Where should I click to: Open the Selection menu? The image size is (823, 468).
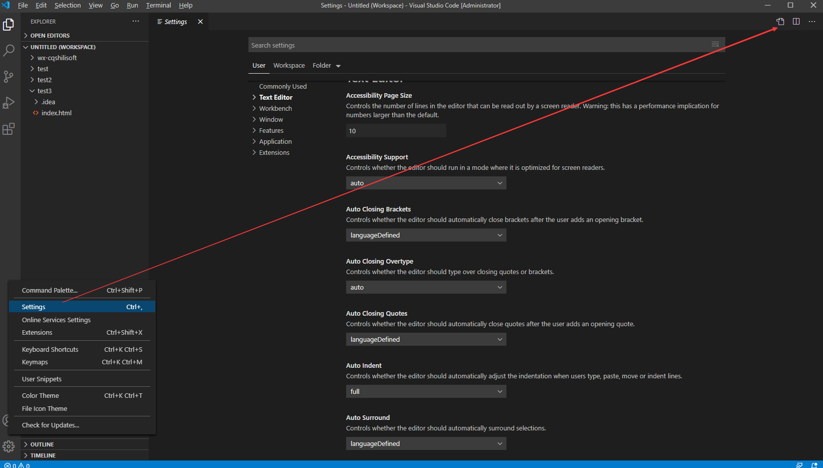tap(68, 5)
